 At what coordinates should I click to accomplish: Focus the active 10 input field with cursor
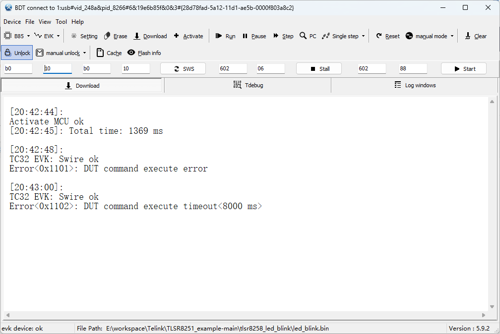58,68
